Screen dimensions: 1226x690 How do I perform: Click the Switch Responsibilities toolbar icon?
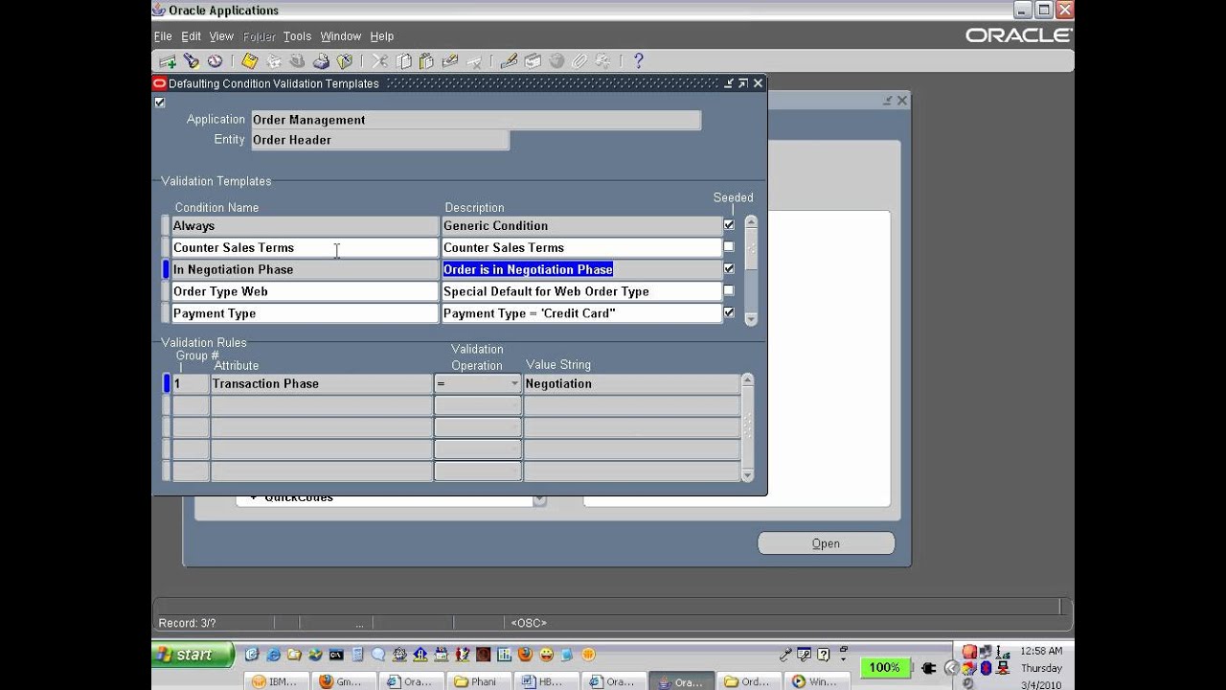[x=297, y=60]
